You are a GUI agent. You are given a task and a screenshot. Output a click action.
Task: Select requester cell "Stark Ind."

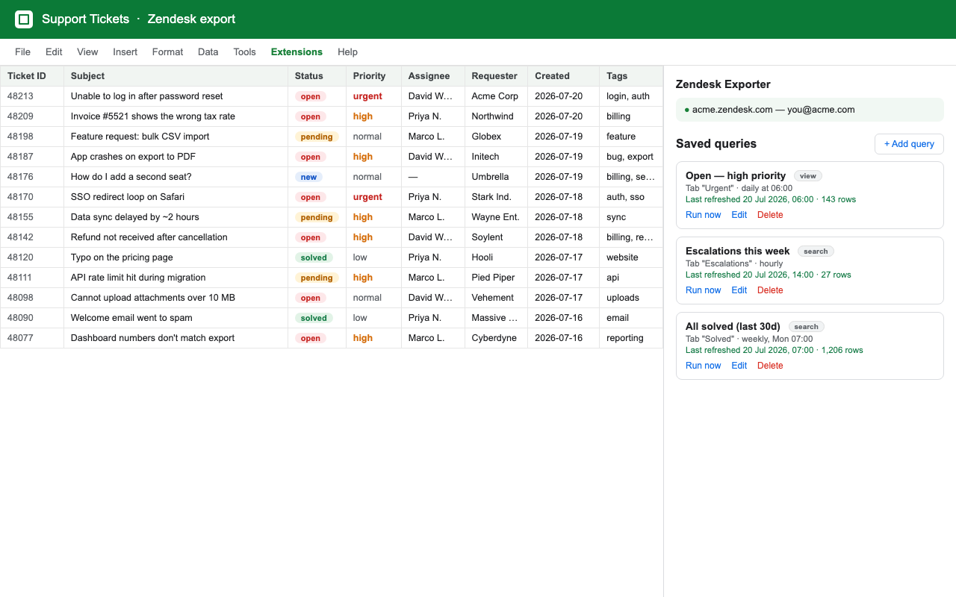496,197
